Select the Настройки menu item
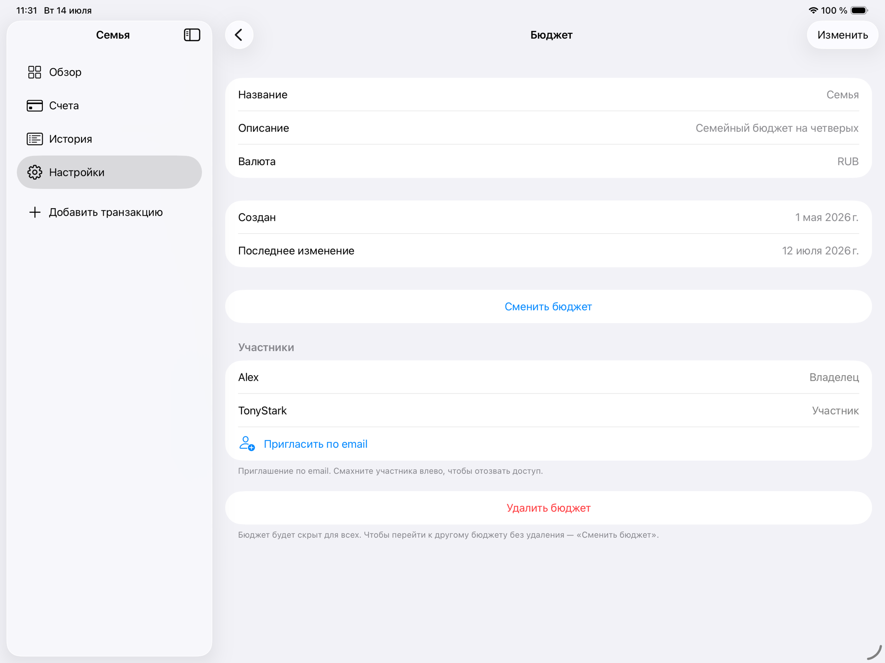885x663 pixels. pos(109,172)
